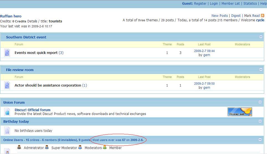
Task: Click the '29 posts' total text
Action: (x=167, y=20)
